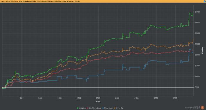Hide the Showdown series label

tap(109, 108)
